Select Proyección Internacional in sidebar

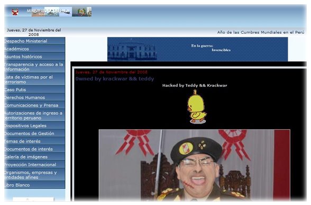coord(35,165)
